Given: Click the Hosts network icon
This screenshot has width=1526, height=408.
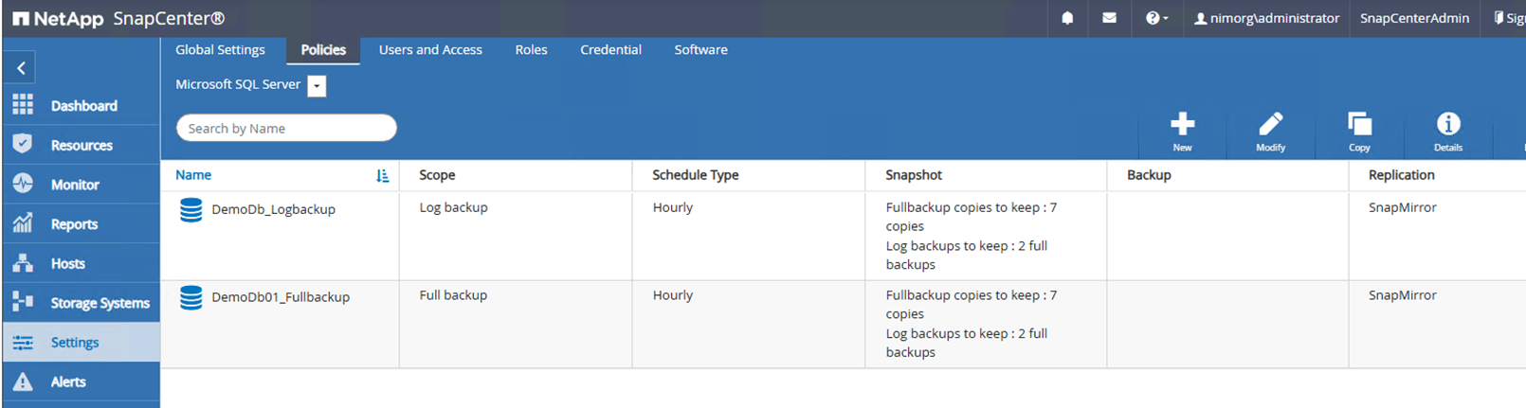Looking at the screenshot, I should [23, 263].
